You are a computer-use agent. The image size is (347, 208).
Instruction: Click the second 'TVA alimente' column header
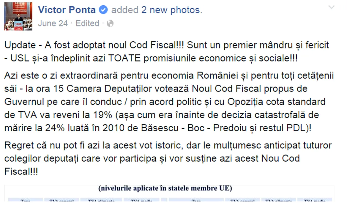278,201
